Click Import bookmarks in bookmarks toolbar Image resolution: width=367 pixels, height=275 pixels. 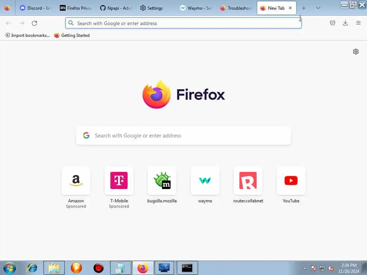click(27, 35)
